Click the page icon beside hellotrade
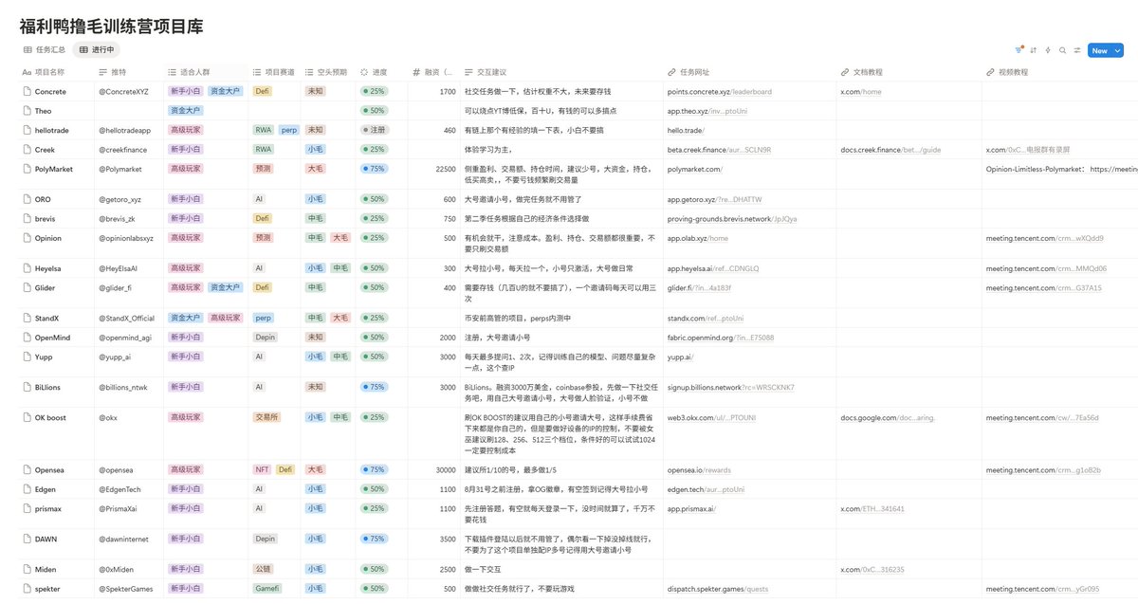1138x604 pixels. [27, 130]
